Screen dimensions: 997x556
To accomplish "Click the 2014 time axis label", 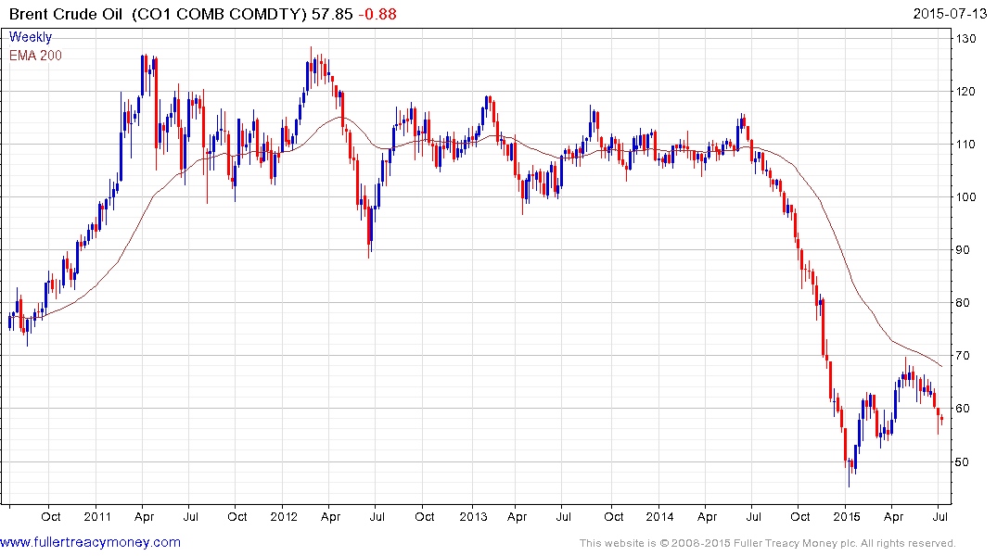I will (659, 516).
